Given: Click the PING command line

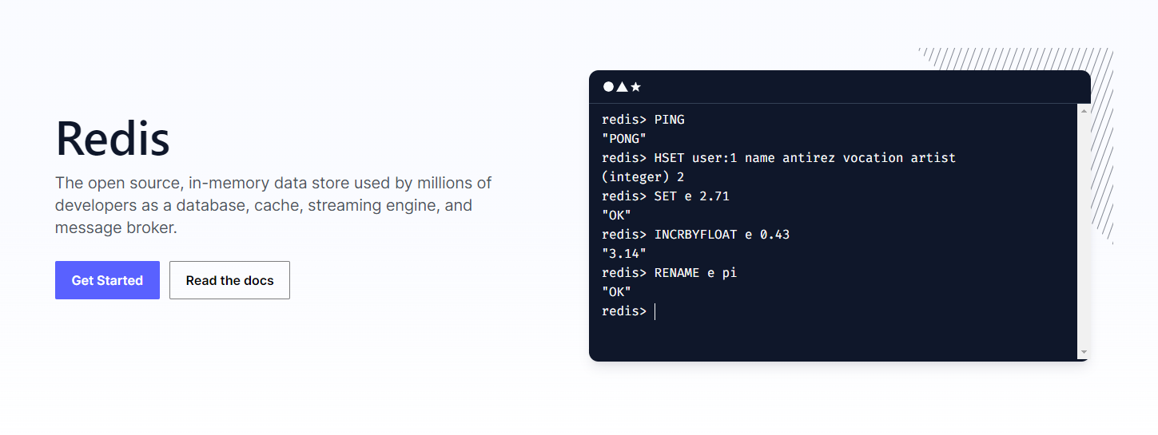Looking at the screenshot, I should coord(643,120).
